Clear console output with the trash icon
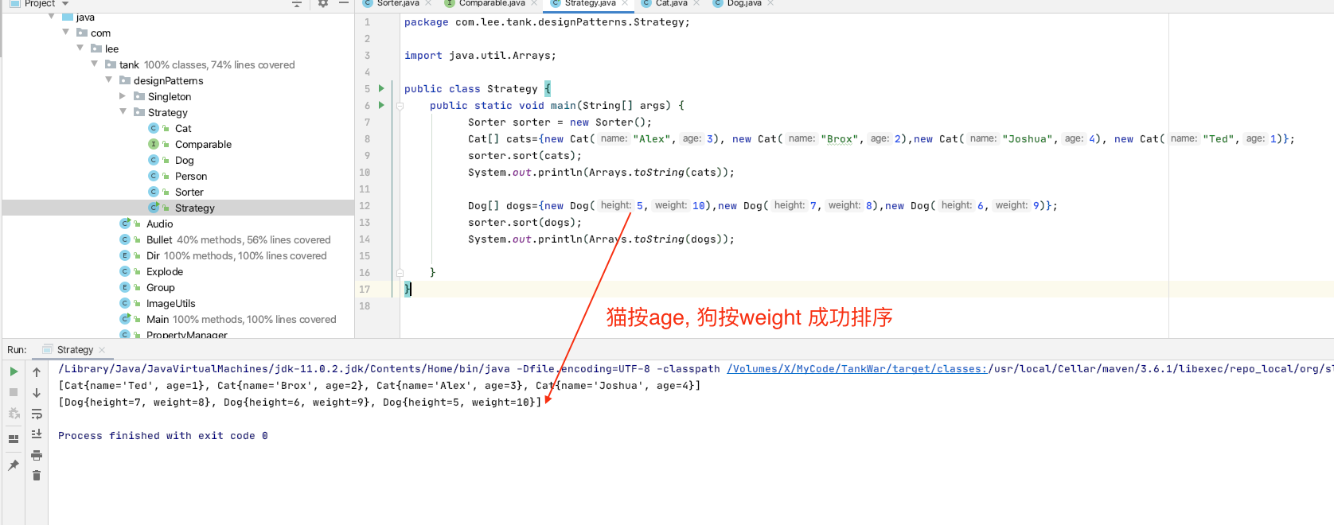 pyautogui.click(x=37, y=476)
